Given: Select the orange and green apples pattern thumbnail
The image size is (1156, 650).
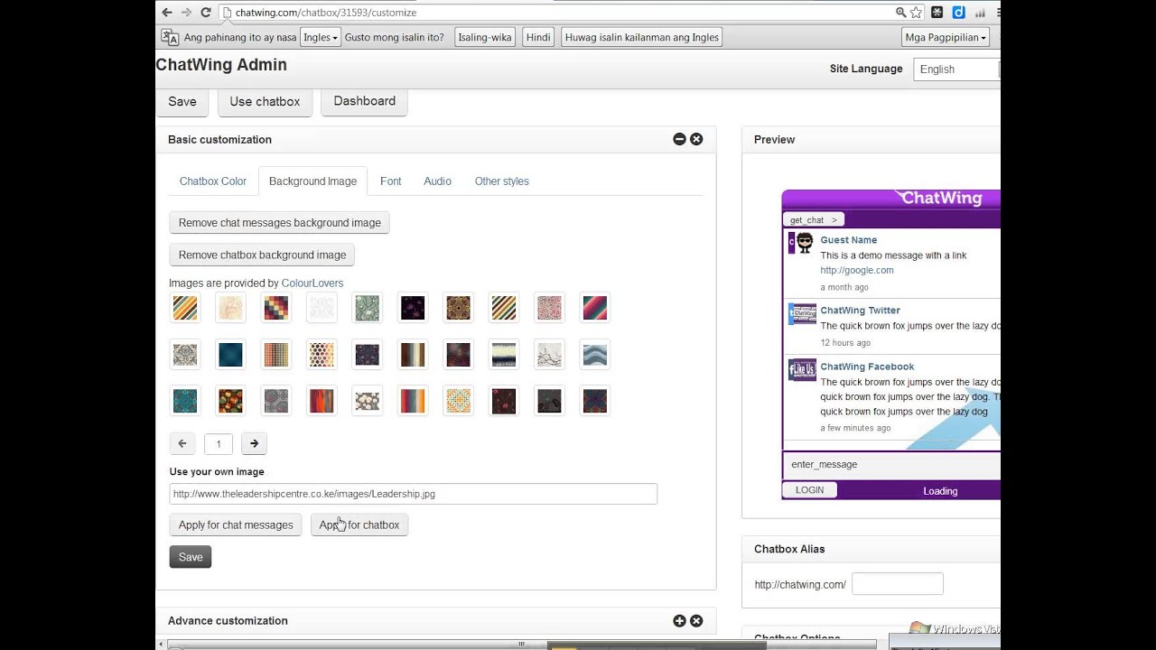Looking at the screenshot, I should 230,400.
